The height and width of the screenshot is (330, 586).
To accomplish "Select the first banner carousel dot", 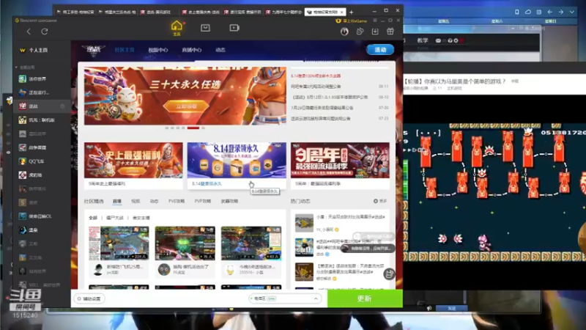I will pos(167,128).
